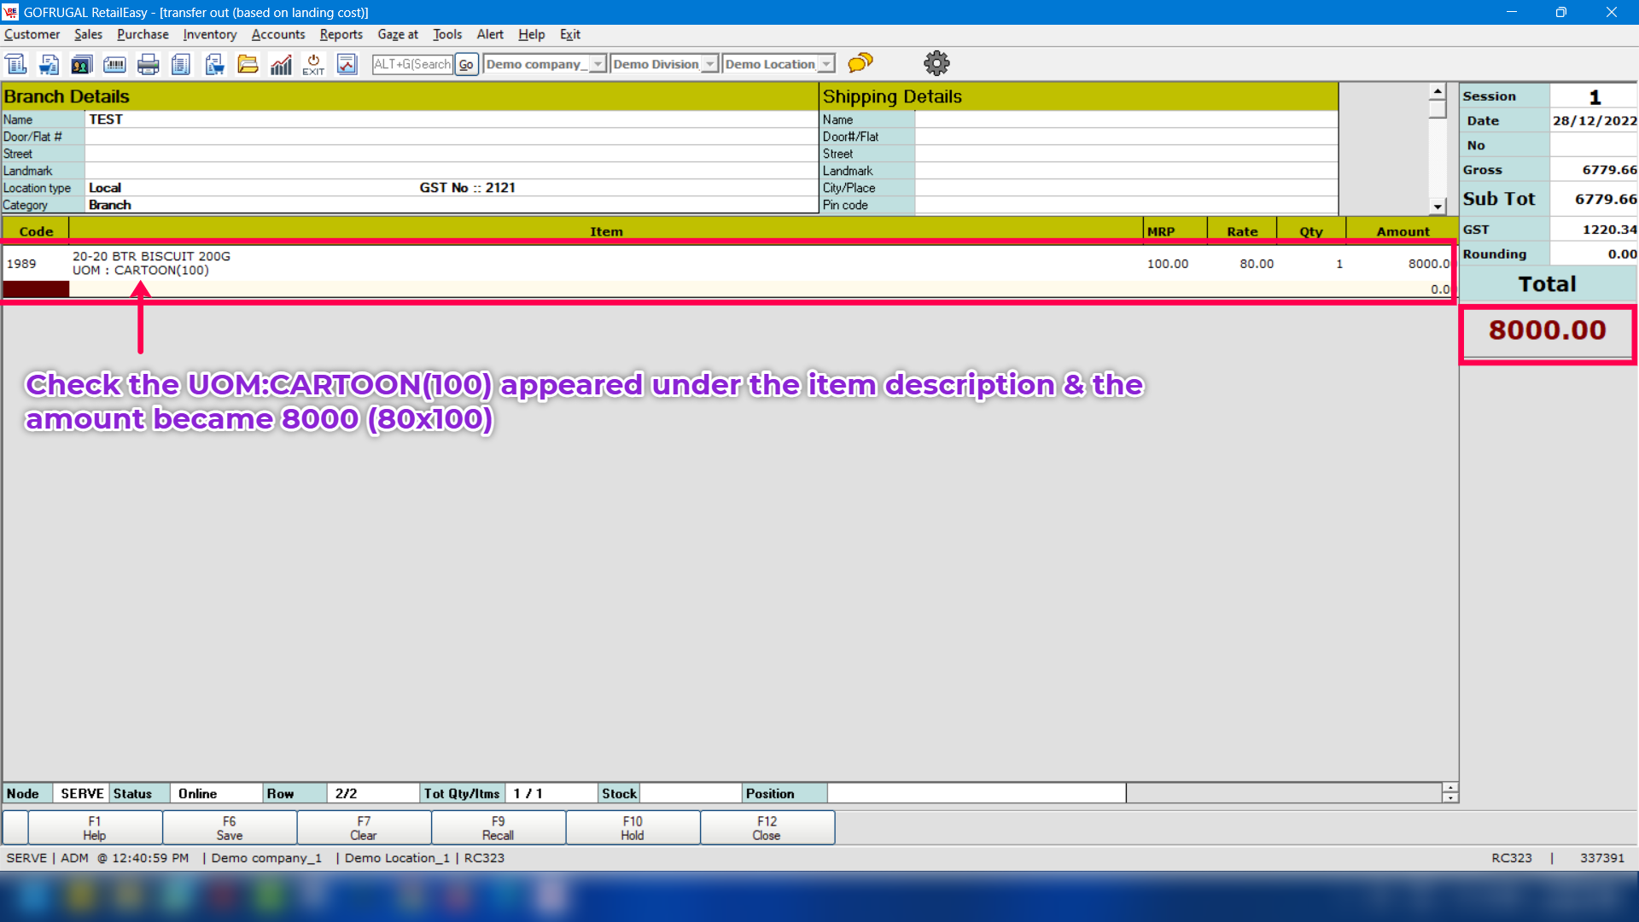
Task: Open the Inventory menu
Action: (209, 34)
